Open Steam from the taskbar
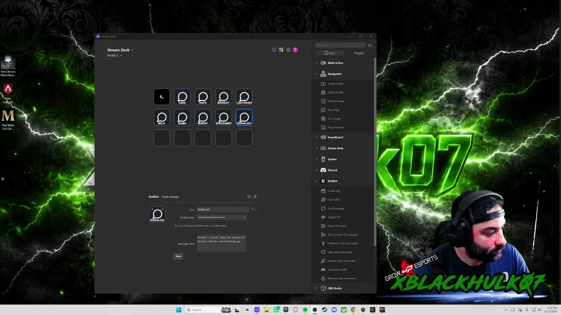 [x=324, y=310]
